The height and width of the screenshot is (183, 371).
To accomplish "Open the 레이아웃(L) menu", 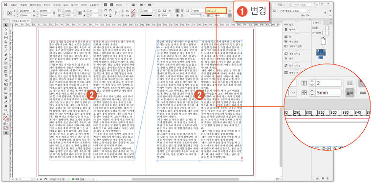I will (35, 5).
